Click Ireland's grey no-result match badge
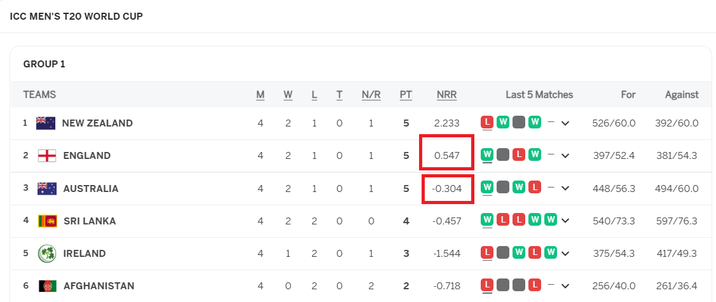Image resolution: width=716 pixels, height=302 pixels. [503, 252]
